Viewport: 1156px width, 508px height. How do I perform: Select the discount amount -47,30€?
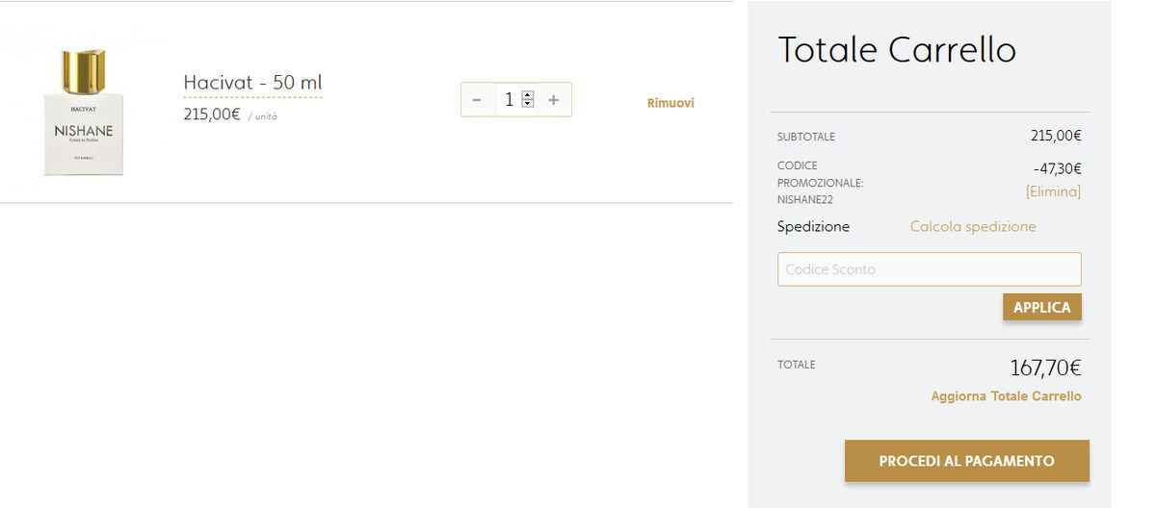[1057, 168]
